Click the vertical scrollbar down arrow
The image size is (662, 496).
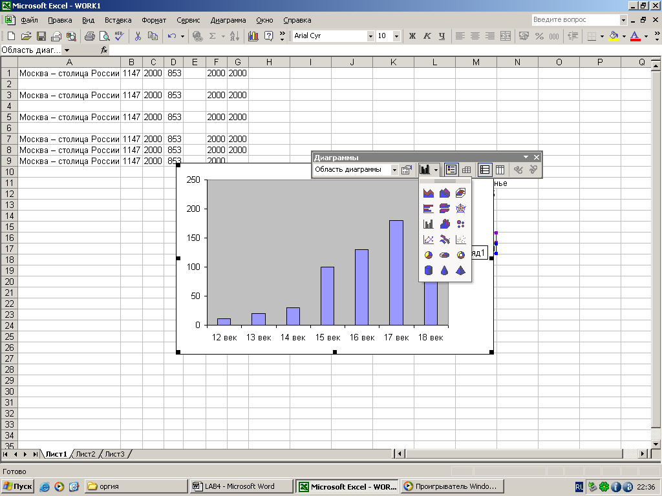[656, 444]
